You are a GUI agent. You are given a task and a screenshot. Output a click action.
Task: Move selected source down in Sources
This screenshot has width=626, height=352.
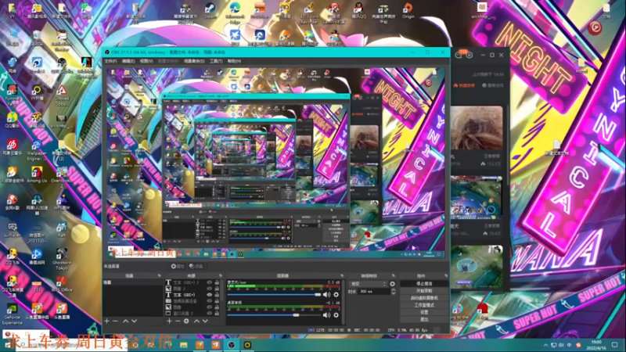click(205, 321)
